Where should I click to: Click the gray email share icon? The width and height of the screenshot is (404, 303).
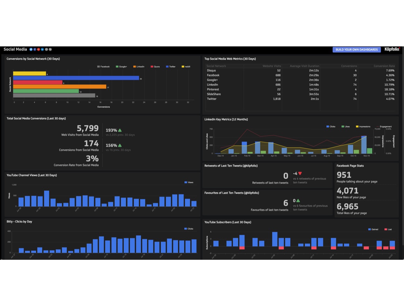(46, 49)
